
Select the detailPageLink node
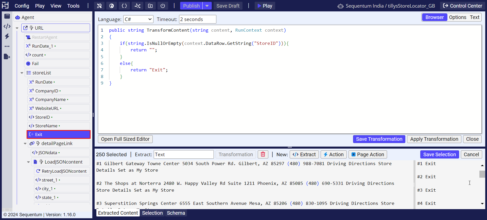point(59,144)
